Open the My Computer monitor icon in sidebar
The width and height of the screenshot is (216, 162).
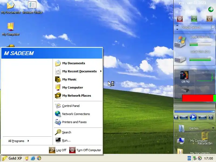[x=181, y=141]
